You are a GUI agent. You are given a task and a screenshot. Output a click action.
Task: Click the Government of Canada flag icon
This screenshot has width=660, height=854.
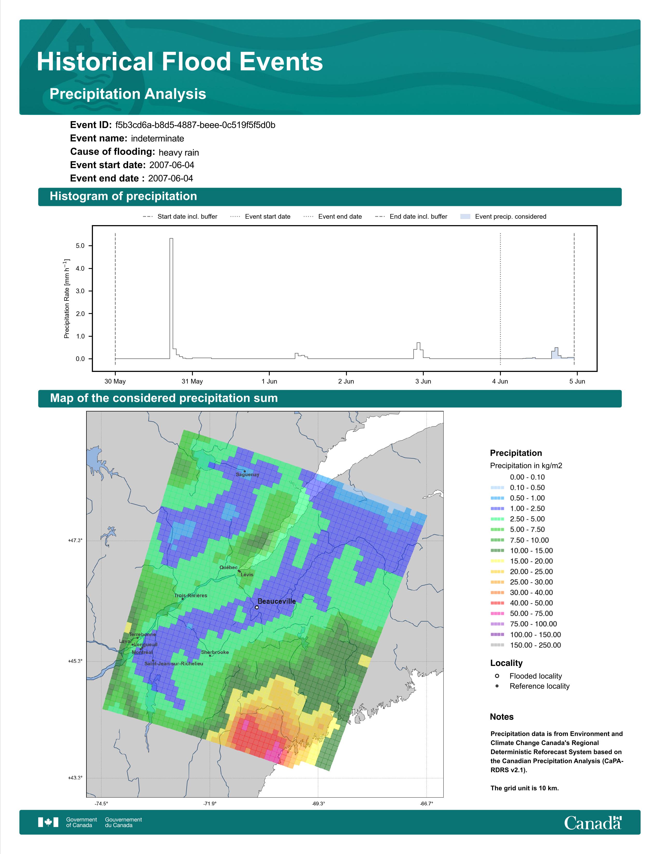48,822
